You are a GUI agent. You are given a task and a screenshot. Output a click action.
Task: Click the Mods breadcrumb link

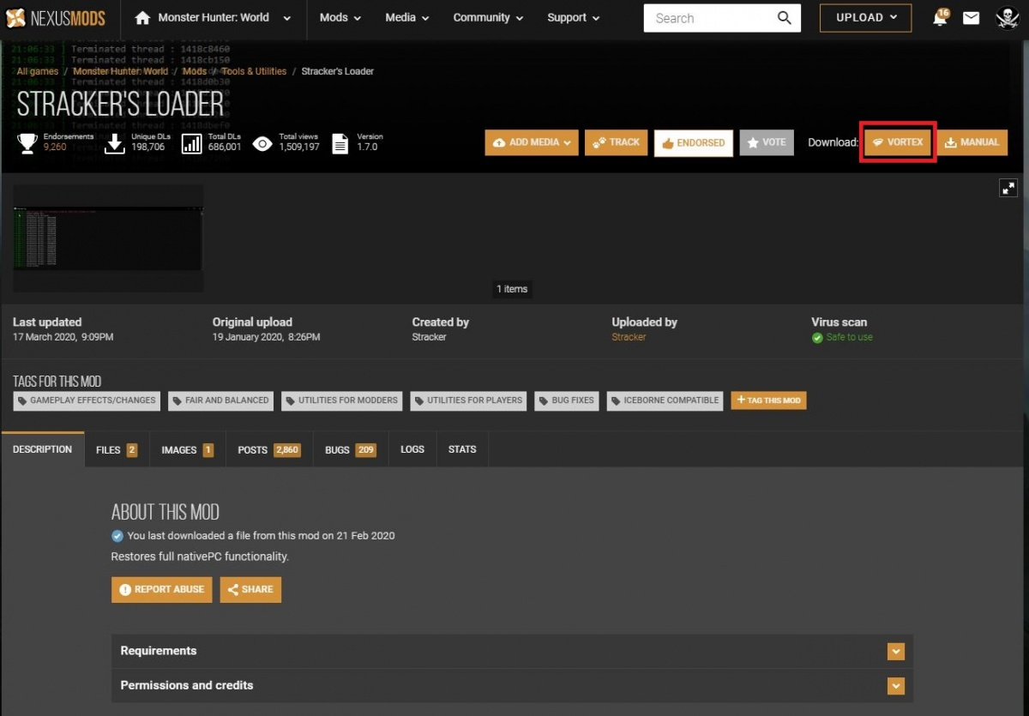tap(194, 71)
